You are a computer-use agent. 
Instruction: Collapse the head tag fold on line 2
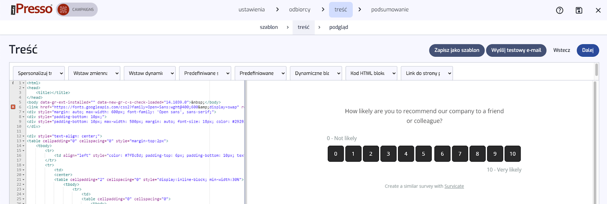click(x=24, y=88)
